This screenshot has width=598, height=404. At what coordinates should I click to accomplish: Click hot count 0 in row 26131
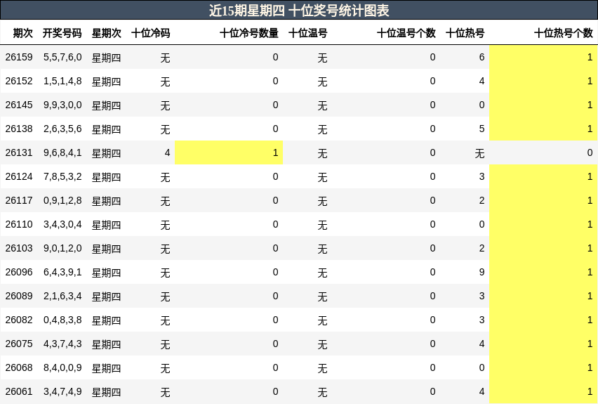point(590,152)
